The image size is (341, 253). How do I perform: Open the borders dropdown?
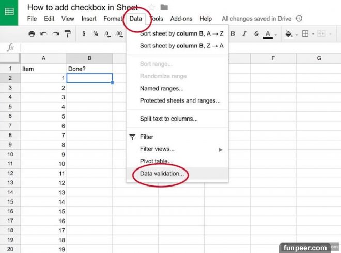307,34
